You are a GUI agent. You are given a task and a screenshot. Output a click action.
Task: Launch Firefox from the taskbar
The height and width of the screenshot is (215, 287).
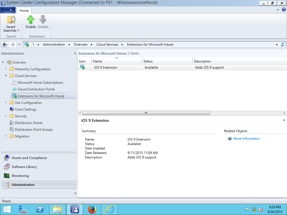pyautogui.click(x=92, y=209)
